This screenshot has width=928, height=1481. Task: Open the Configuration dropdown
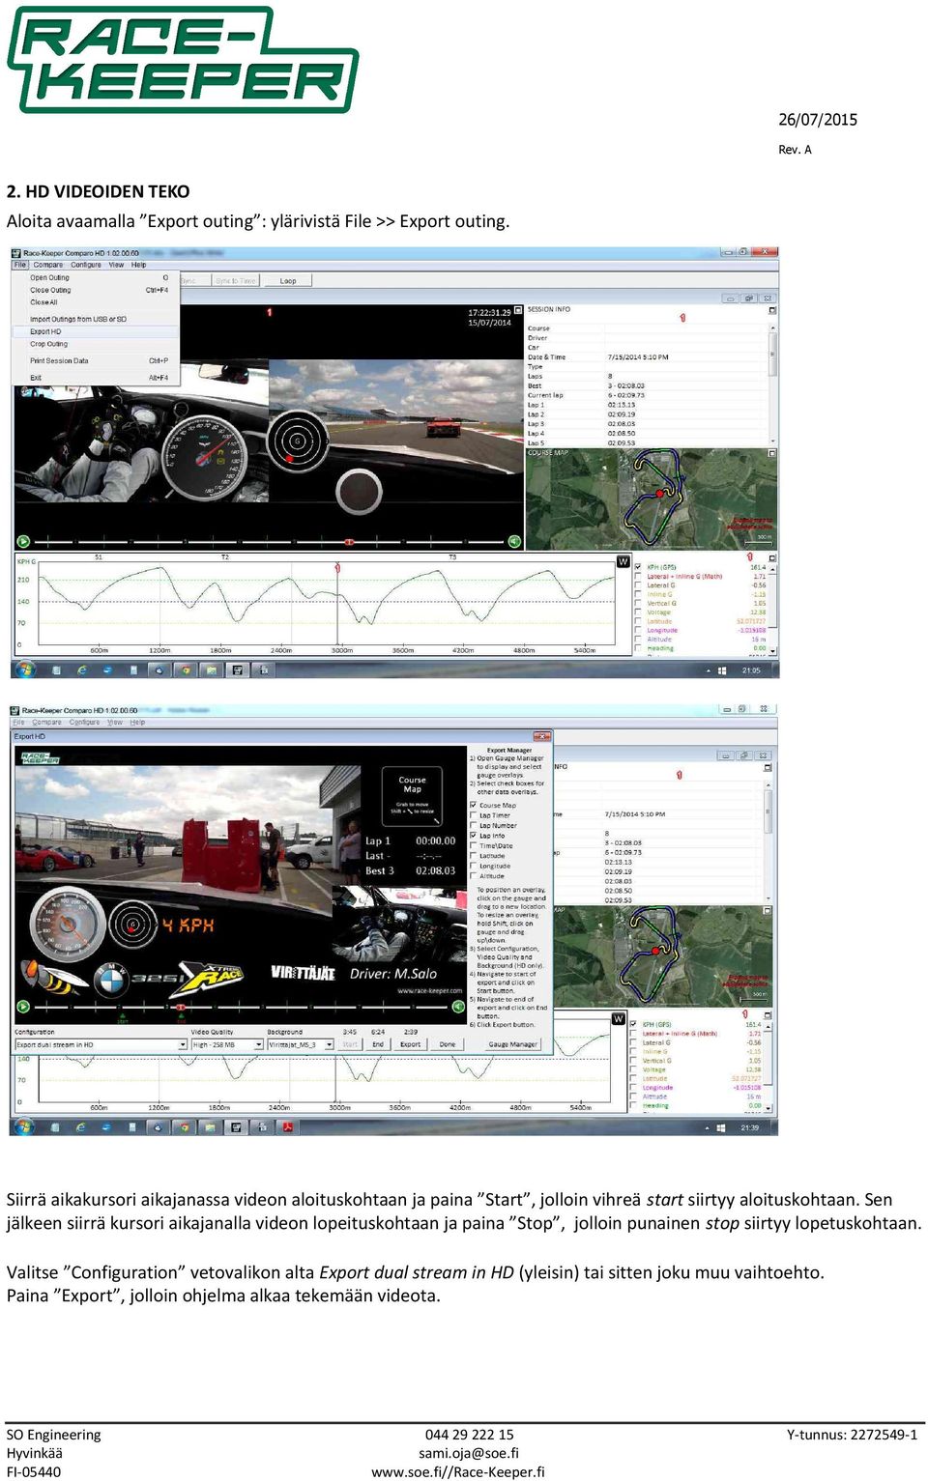click(101, 1044)
